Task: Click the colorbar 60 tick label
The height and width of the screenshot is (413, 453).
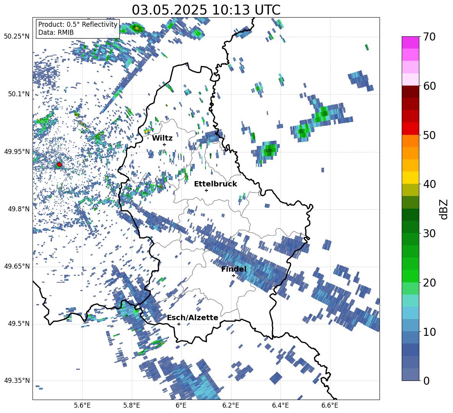Action: point(429,86)
